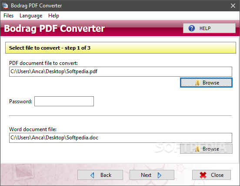This screenshot has height=186, width=240.
Task: Open the Language menu
Action: pyautogui.click(x=31, y=16)
